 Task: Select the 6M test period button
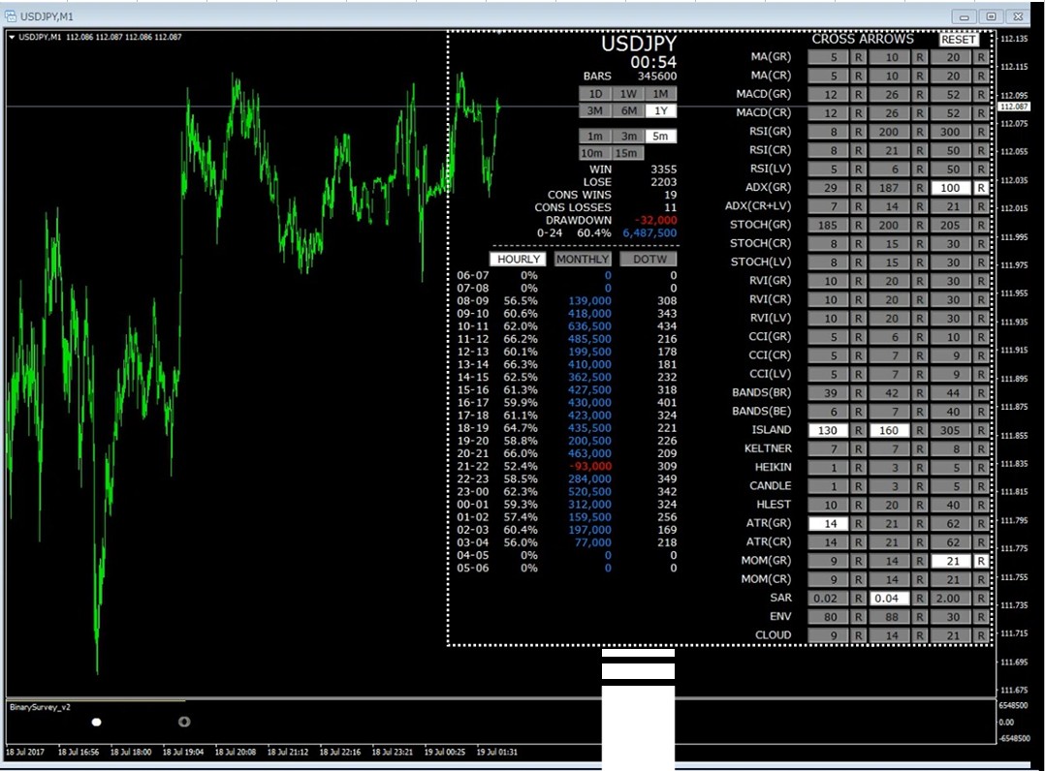point(628,111)
